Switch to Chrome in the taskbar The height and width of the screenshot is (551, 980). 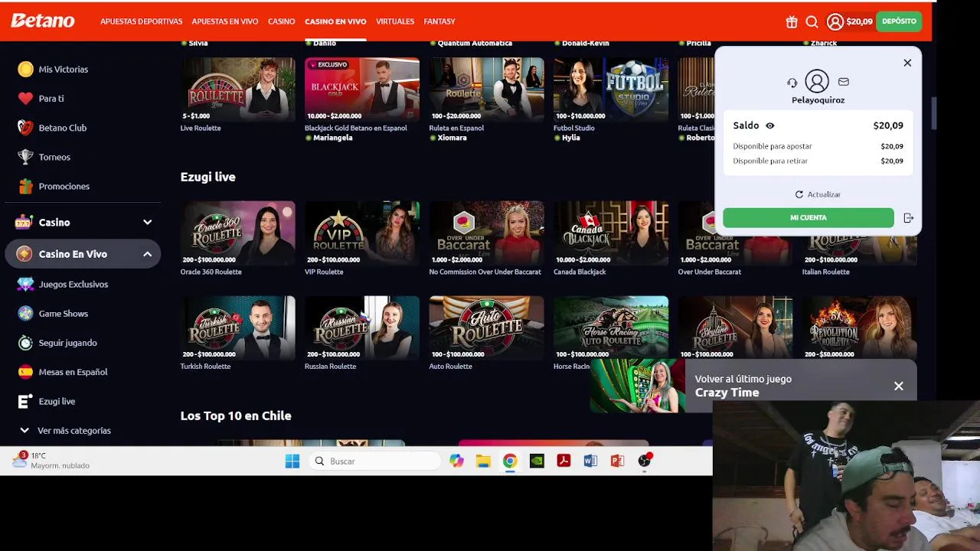[510, 461]
